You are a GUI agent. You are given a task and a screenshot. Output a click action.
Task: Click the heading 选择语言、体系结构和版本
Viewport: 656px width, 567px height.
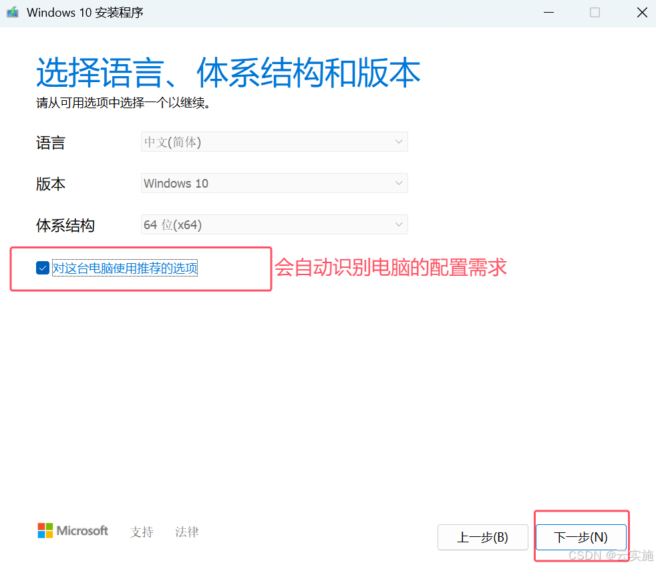click(x=228, y=73)
